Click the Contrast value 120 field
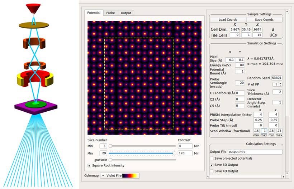Image resolution: width=294 pixels, height=189 pixels. 185,153
